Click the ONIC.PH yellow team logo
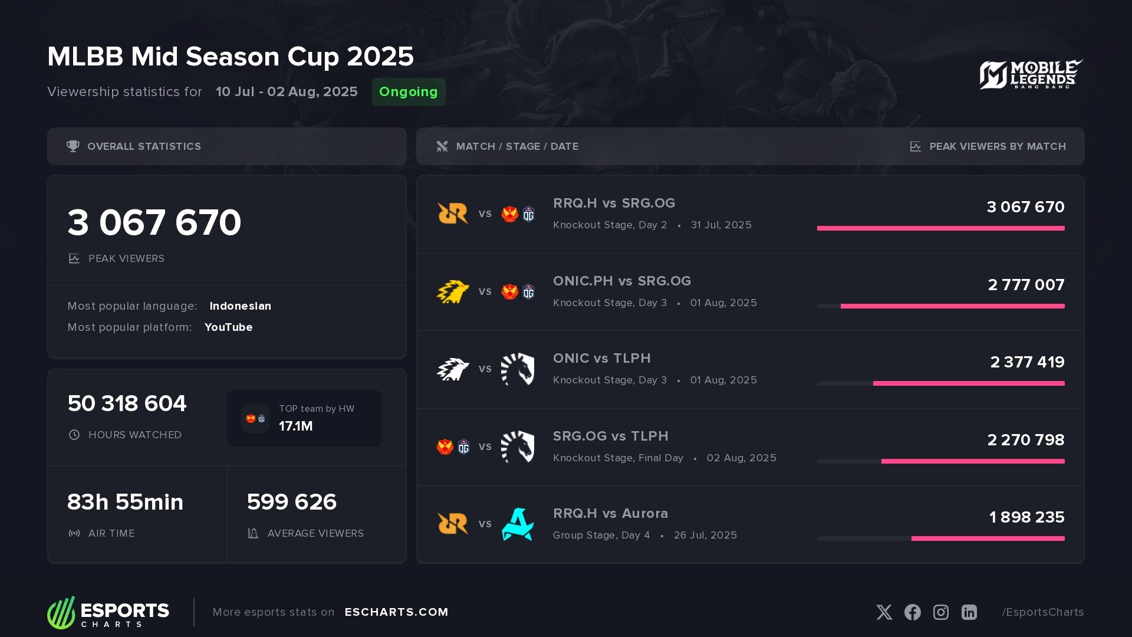The width and height of the screenshot is (1132, 637). pyautogui.click(x=452, y=291)
